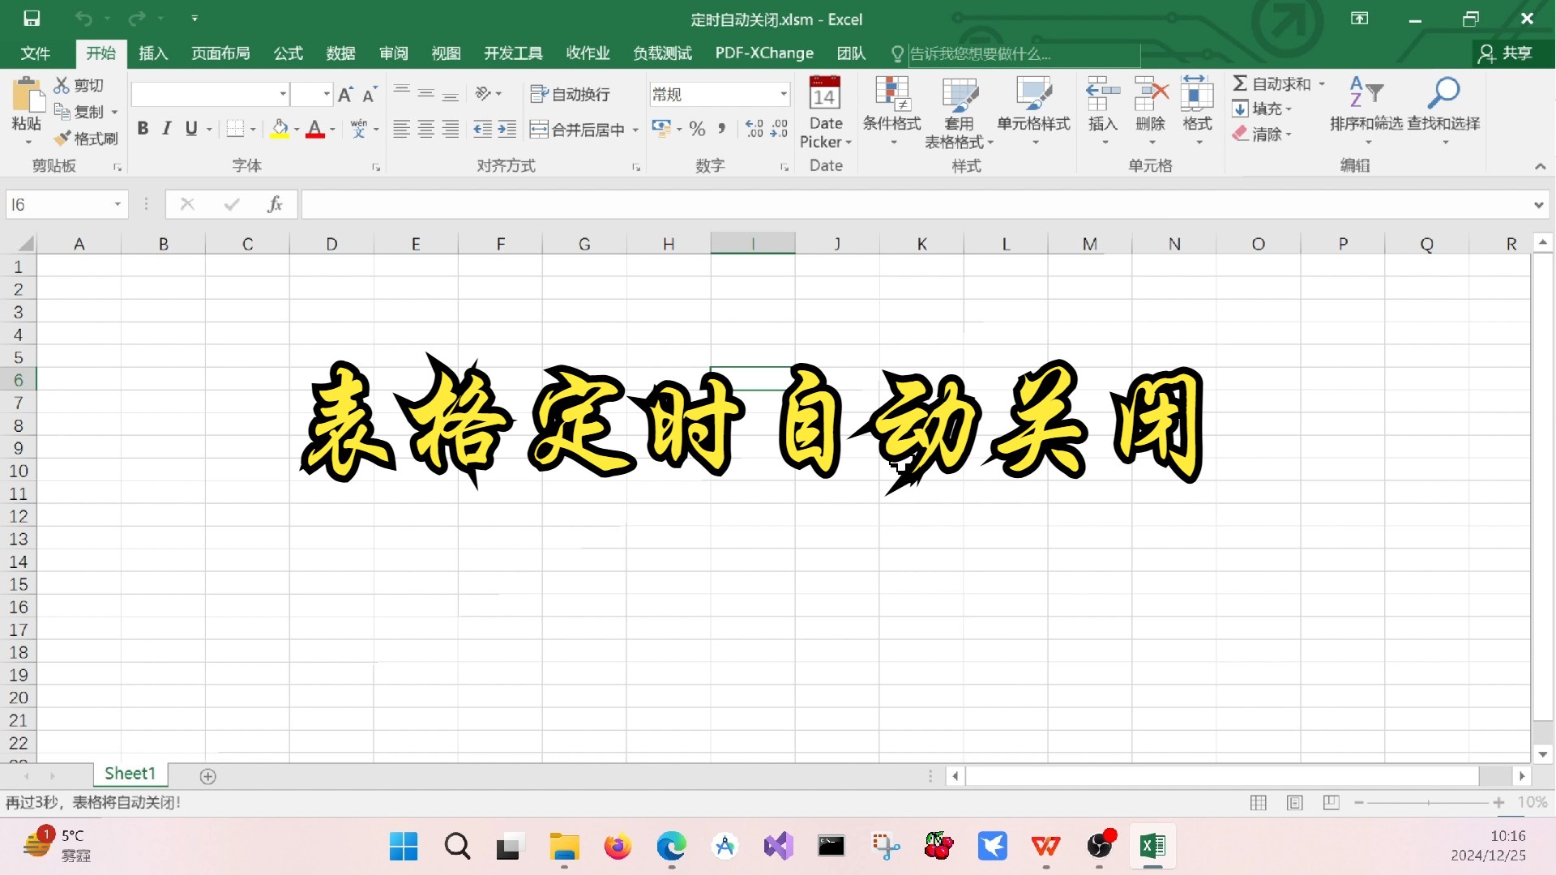Image resolution: width=1556 pixels, height=875 pixels.
Task: Click the Format Painter brush icon
Action: [x=63, y=139]
